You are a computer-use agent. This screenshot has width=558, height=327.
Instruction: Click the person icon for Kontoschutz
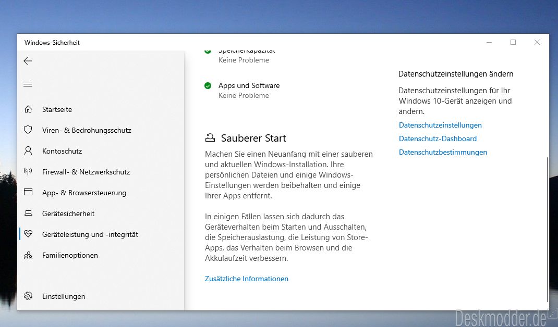(28, 150)
